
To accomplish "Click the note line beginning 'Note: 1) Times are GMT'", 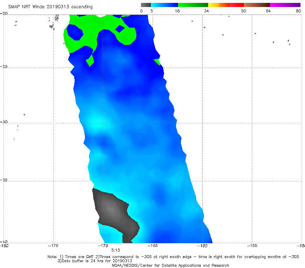I will 173,257.
